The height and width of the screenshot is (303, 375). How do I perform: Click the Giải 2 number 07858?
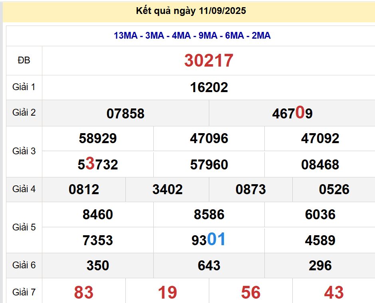(125, 114)
